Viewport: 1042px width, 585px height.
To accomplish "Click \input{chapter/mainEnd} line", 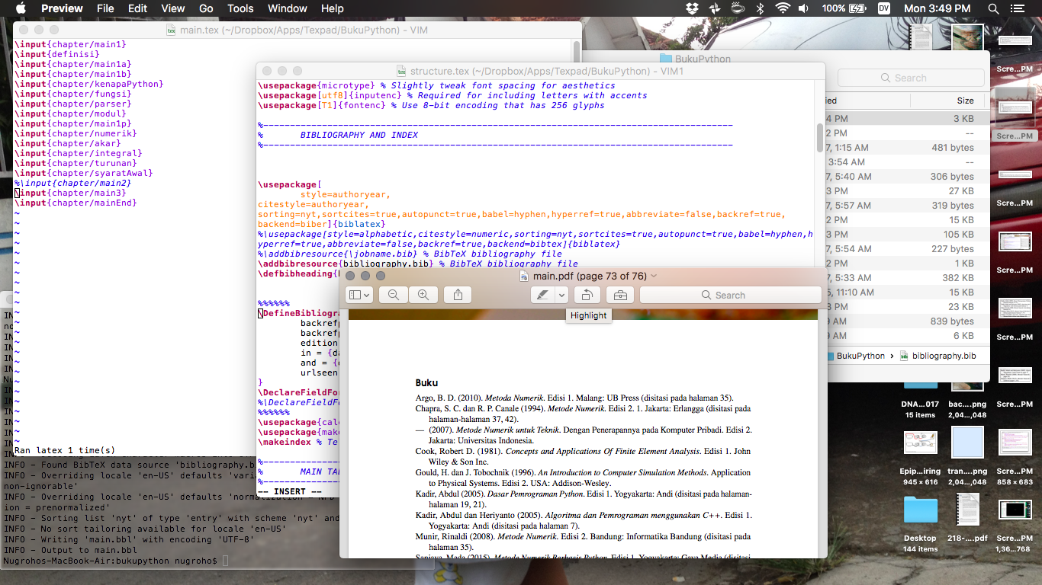I will pyautogui.click(x=76, y=203).
